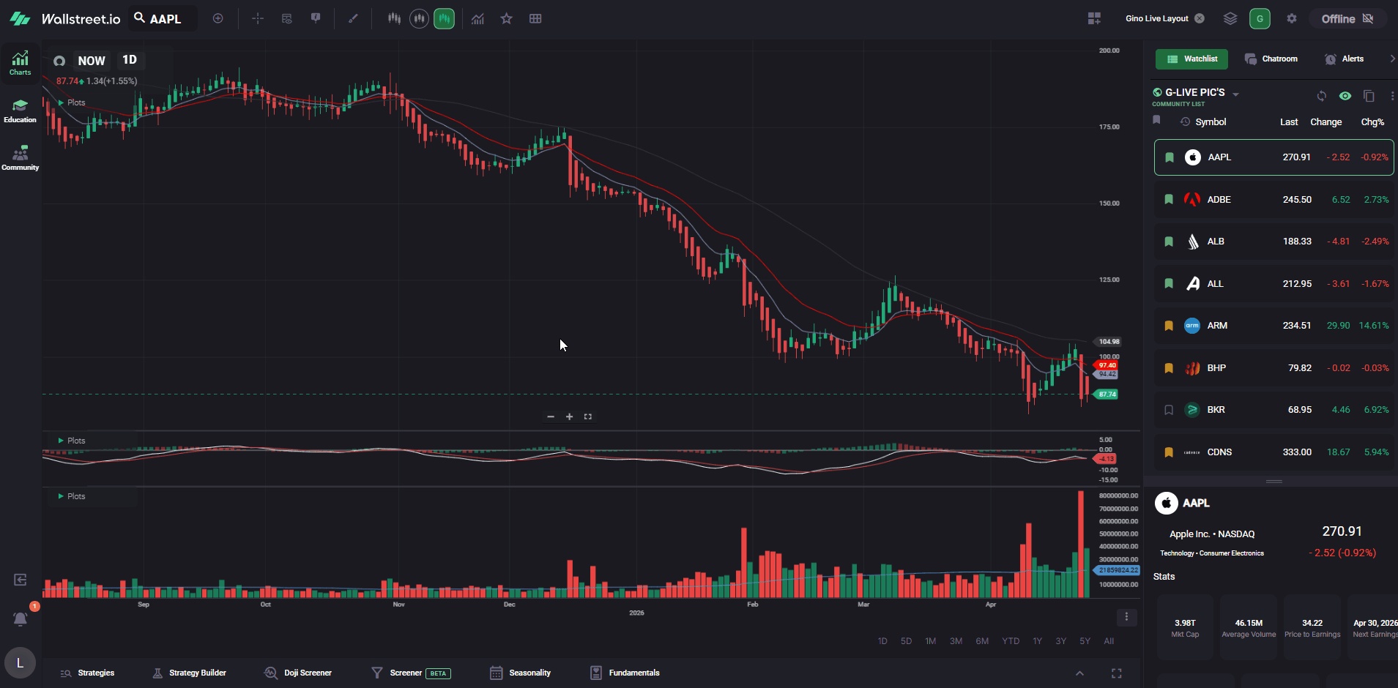This screenshot has width=1398, height=688.
Task: Toggle the Offline camera status button
Action: [1347, 19]
